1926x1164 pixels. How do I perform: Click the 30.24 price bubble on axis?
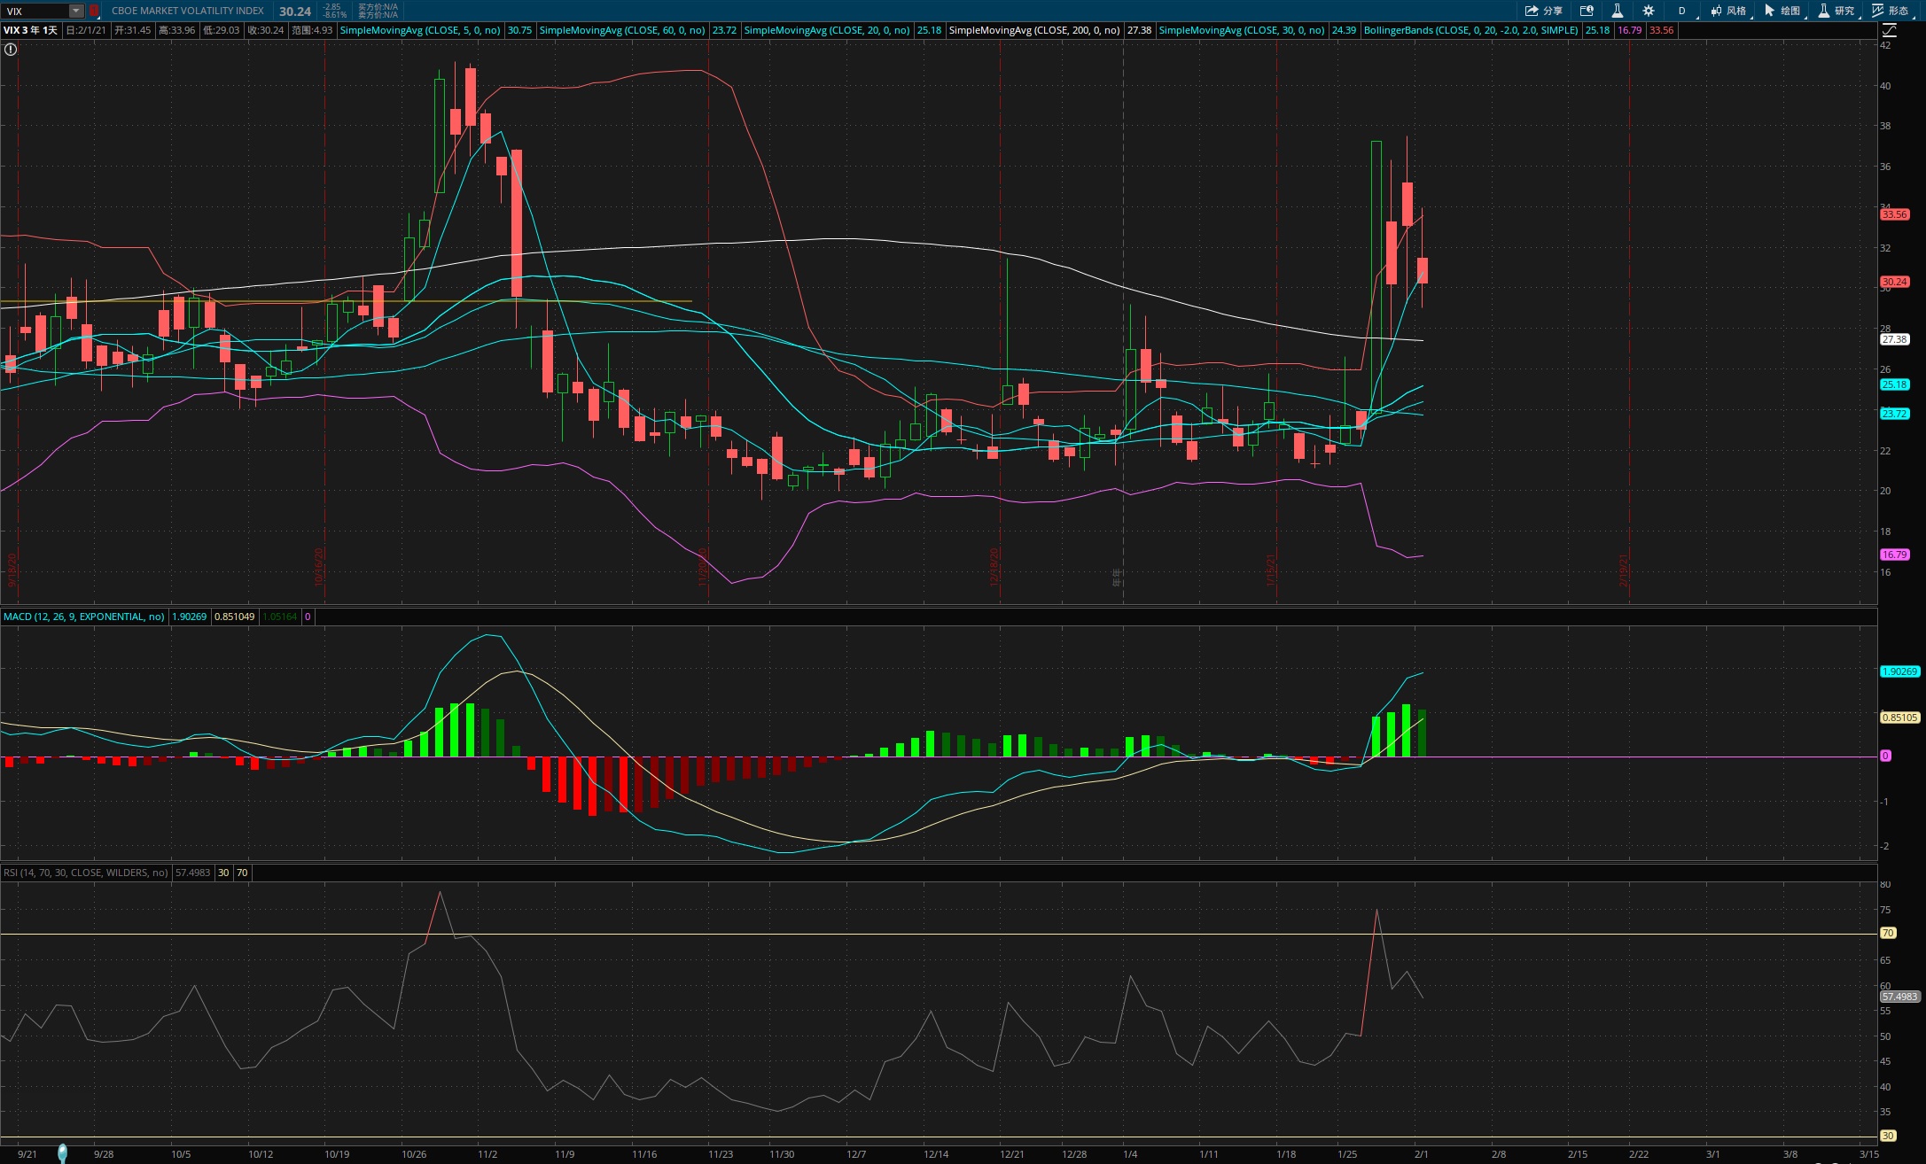1894,282
